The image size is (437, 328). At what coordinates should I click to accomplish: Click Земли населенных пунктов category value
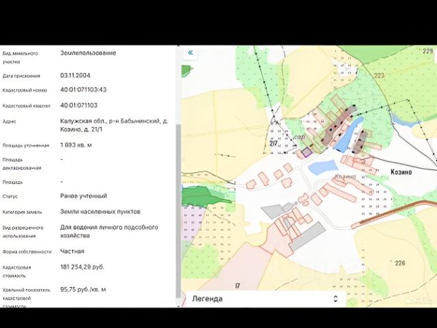pyautogui.click(x=100, y=211)
